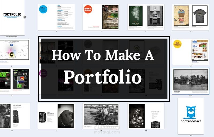Open page 16 thumbnail with old man portrait
This screenshot has width=214, height=137.
[x=15, y=116]
